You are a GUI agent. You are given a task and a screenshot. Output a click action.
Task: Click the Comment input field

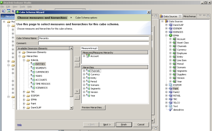coord(94,43)
